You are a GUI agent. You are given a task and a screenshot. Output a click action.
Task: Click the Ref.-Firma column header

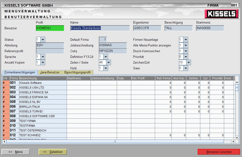[163, 78]
